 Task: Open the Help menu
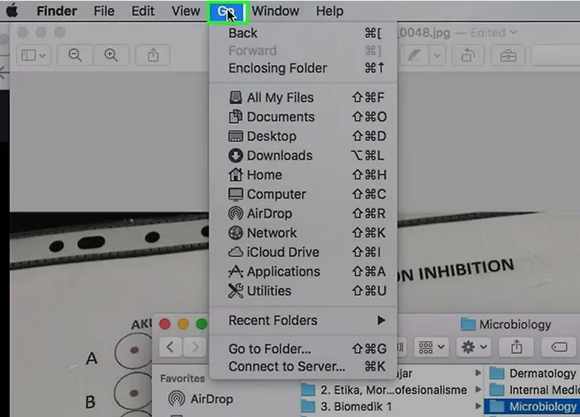(x=330, y=11)
